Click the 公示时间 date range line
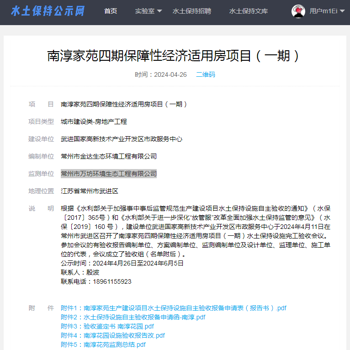The image size is (350, 350). (x=122, y=263)
